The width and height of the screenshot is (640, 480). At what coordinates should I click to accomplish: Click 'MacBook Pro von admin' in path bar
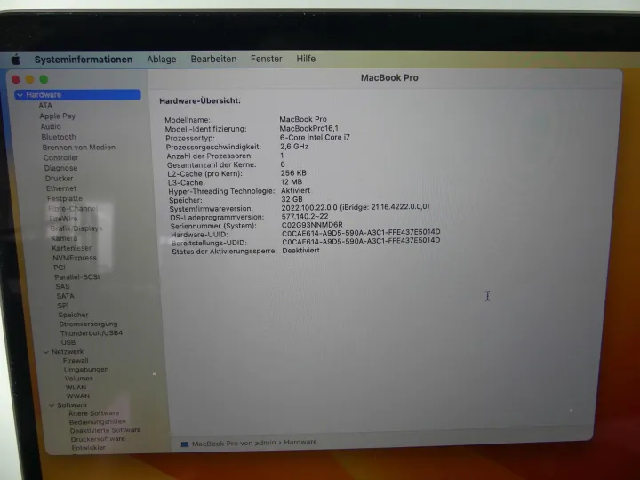point(234,444)
